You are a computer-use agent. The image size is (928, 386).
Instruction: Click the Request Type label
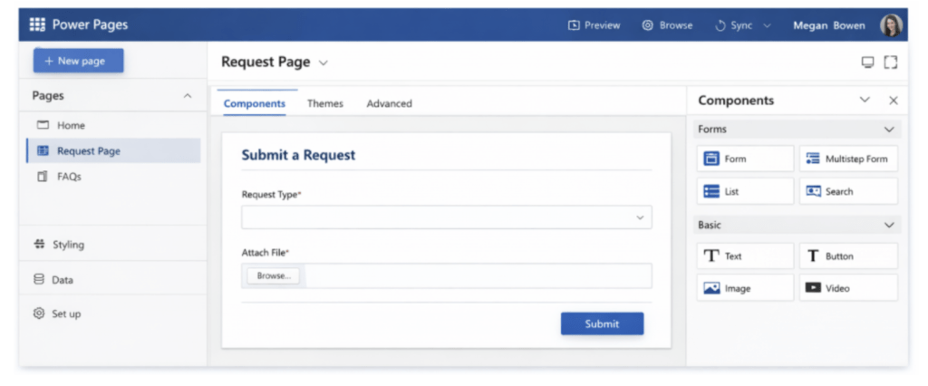point(269,194)
